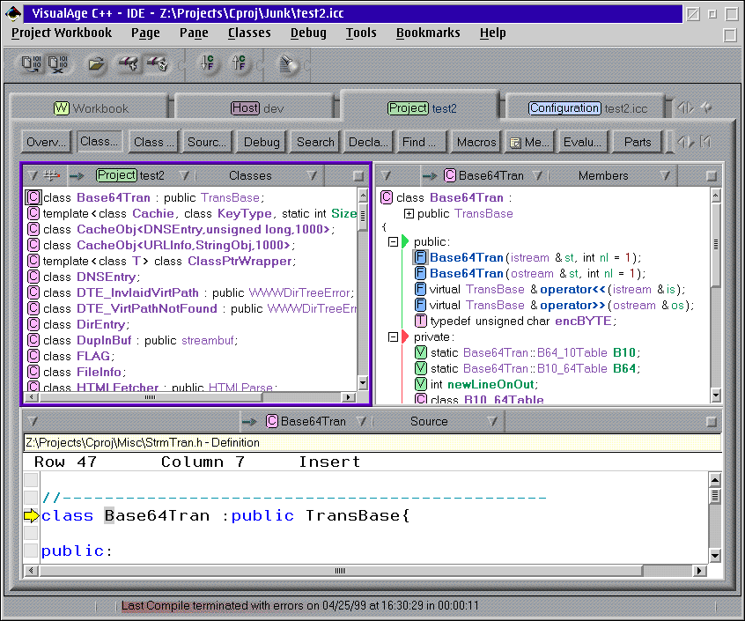Open the Project Workbook menu

coord(62,33)
